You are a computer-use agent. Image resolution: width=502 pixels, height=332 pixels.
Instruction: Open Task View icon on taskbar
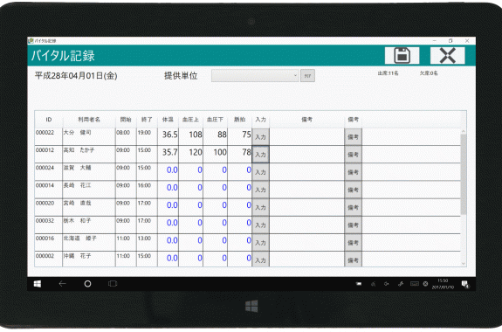click(113, 284)
